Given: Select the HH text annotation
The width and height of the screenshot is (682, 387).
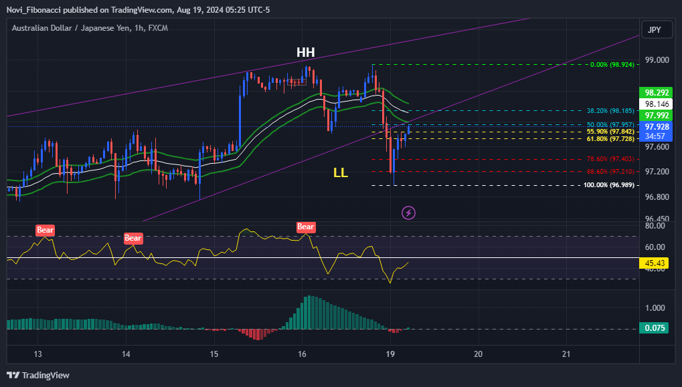Looking at the screenshot, I should [x=306, y=53].
